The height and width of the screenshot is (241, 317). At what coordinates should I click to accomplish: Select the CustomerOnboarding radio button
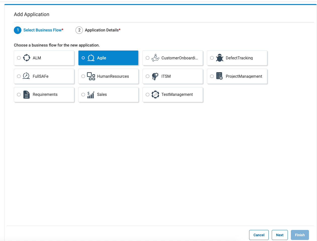click(148, 58)
